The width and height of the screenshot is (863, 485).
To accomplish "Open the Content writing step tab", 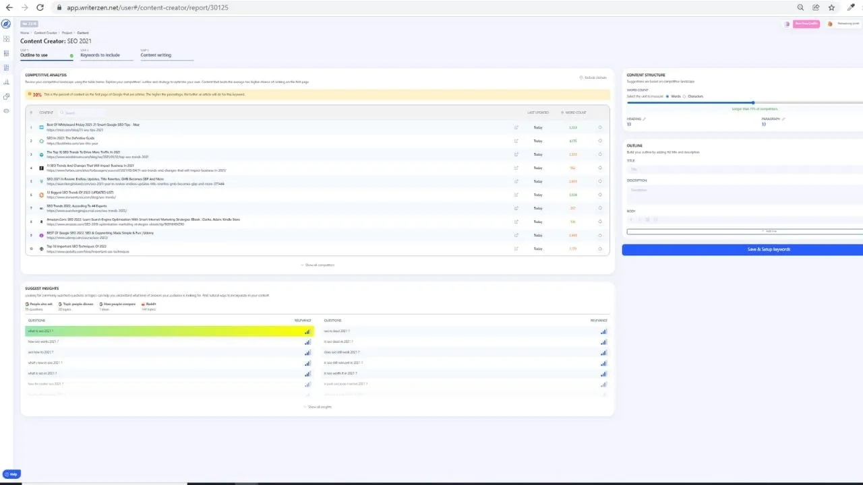I will [155, 55].
